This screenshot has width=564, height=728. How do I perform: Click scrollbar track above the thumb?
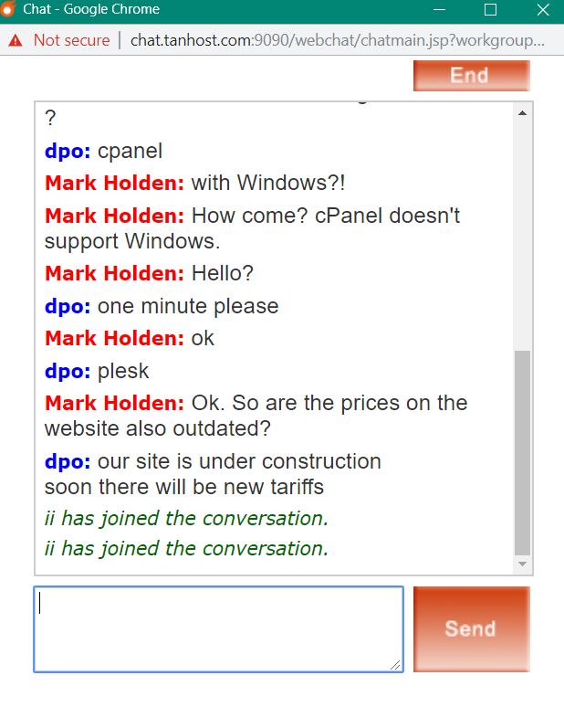pyautogui.click(x=522, y=235)
